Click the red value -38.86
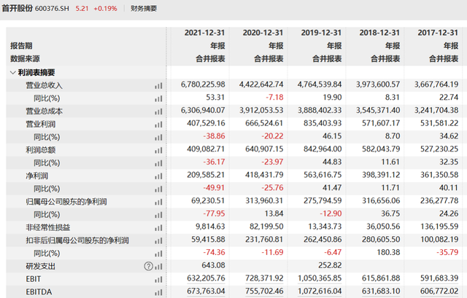Image resolution: width=467 pixels, height=298 pixels. [214, 136]
